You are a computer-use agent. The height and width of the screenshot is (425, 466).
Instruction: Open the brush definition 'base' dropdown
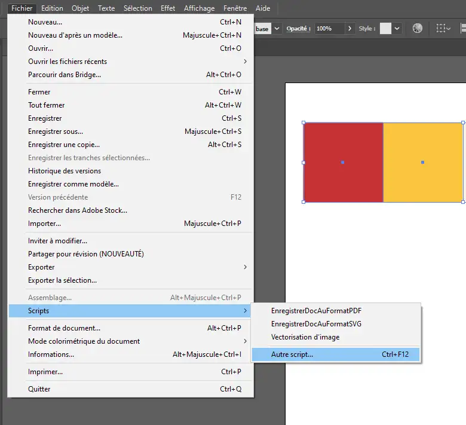(x=277, y=29)
